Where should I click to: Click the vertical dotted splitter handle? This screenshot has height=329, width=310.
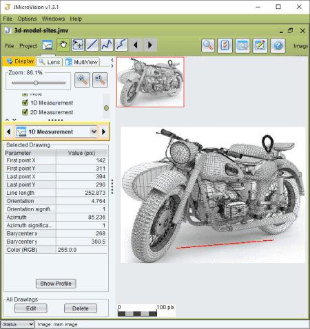[112, 187]
